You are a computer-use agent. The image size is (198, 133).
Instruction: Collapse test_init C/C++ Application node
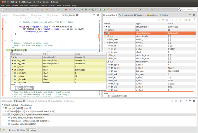click(x=2, y=105)
